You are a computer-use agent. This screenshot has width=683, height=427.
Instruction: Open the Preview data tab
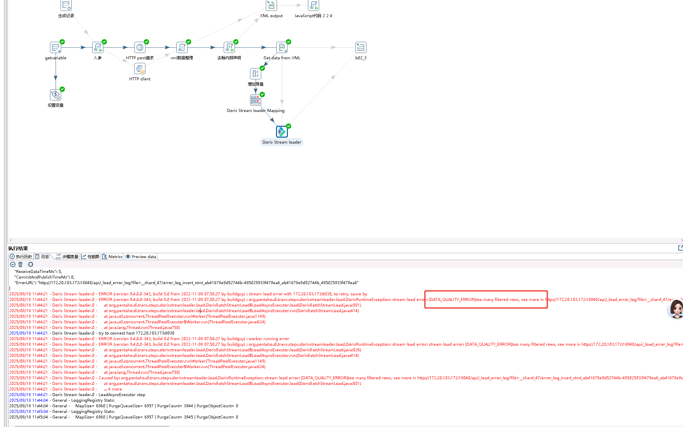[141, 257]
